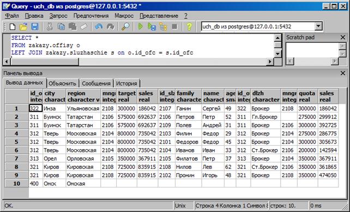Execute query with green play icon
Screen dimensions: 350x212
(x=141, y=27)
